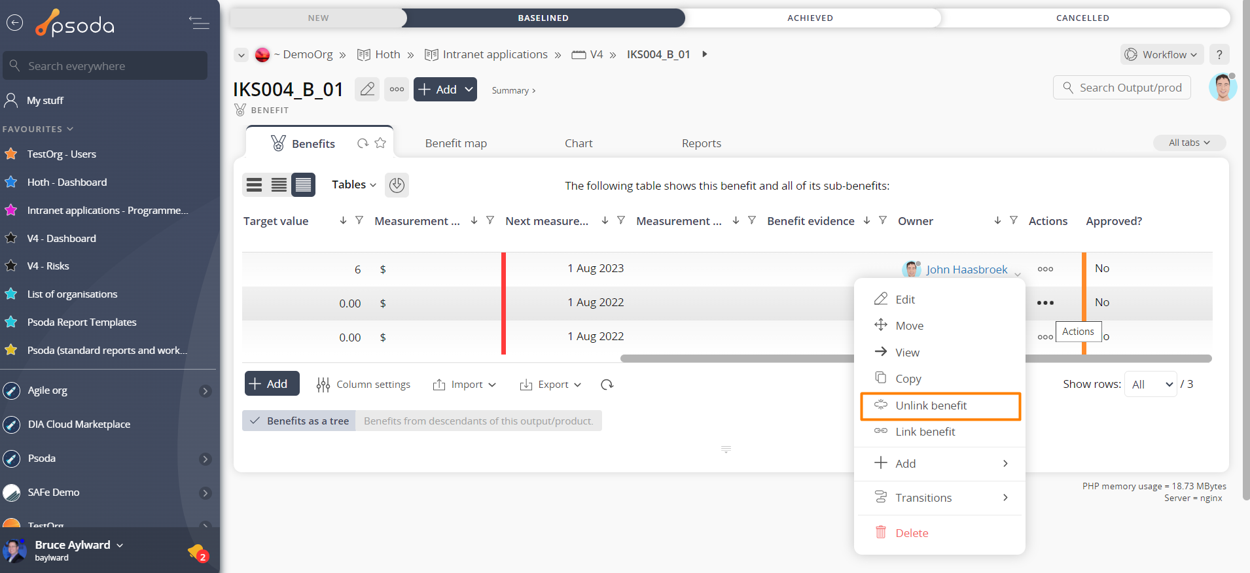Open the TestOrg - Users favourite
The width and height of the screenshot is (1250, 573).
62,154
